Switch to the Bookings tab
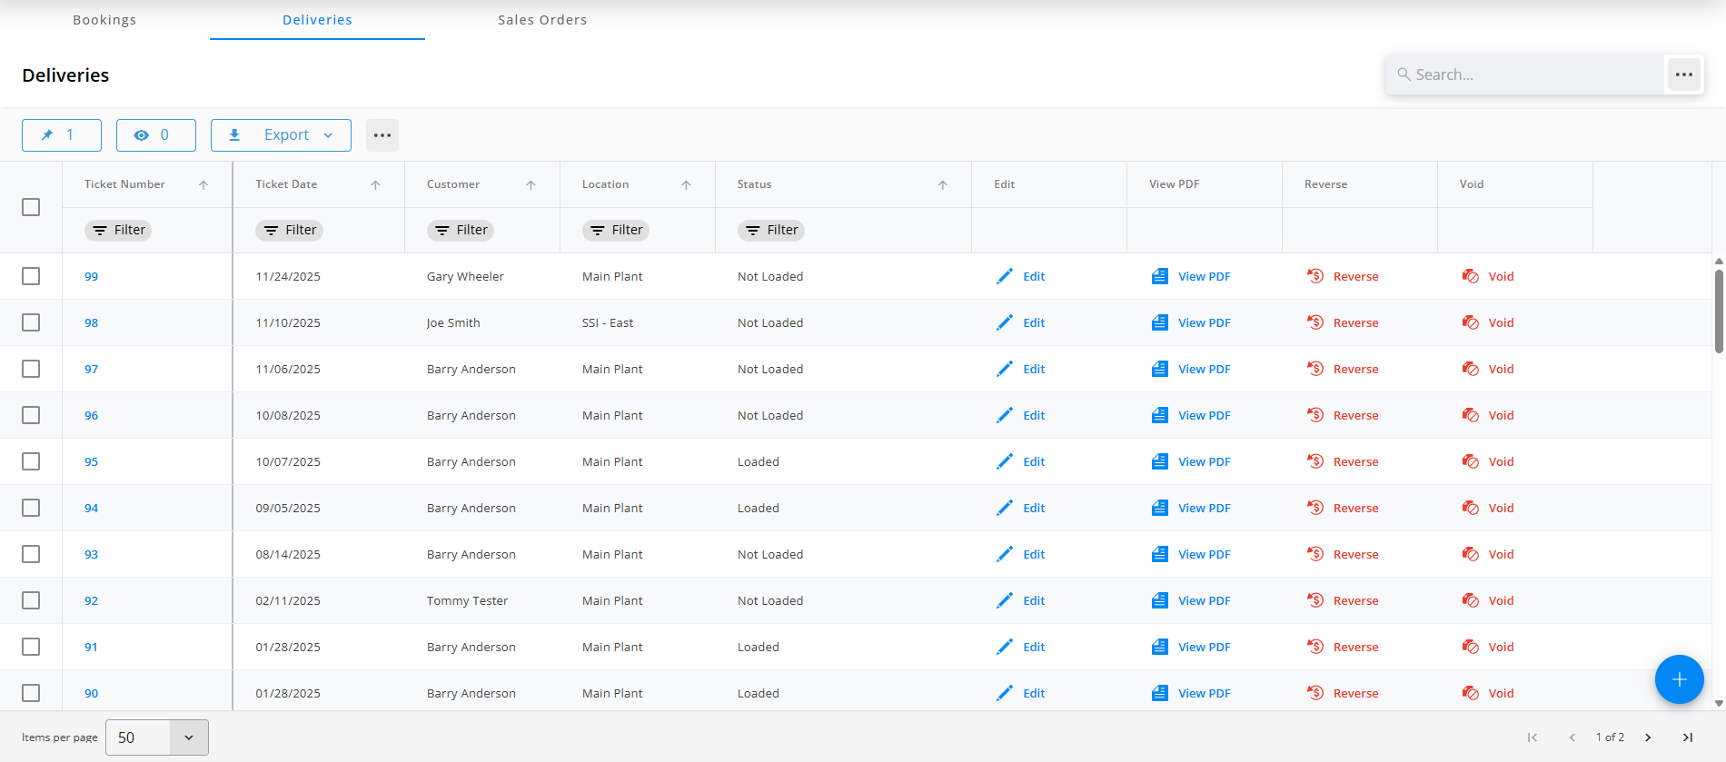 pyautogui.click(x=104, y=20)
